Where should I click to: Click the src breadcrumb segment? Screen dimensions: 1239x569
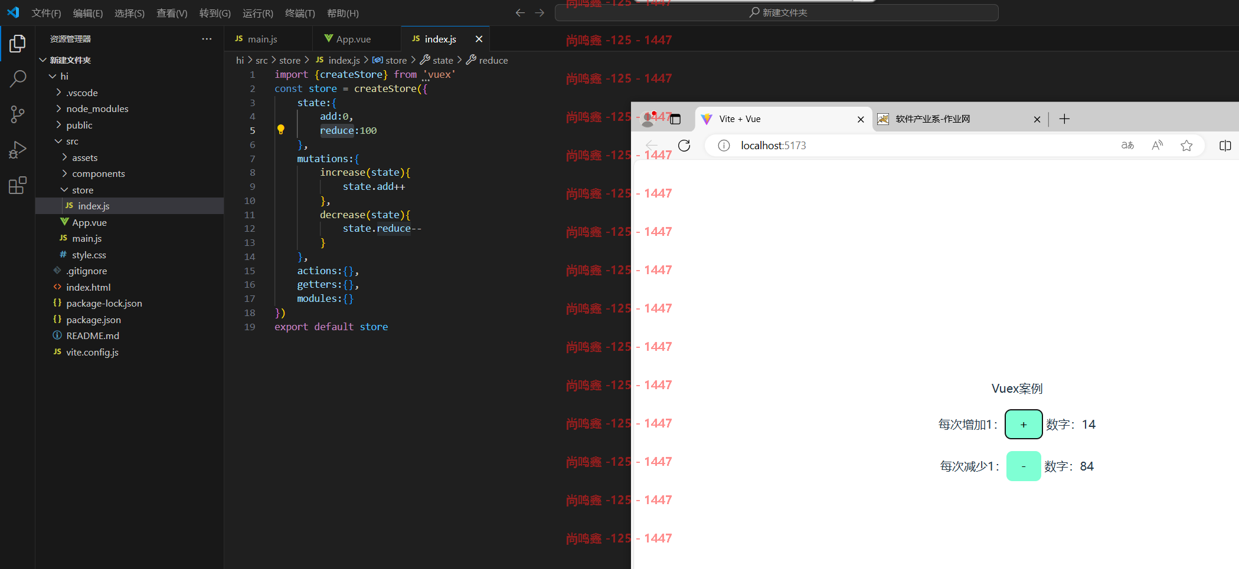pos(261,60)
